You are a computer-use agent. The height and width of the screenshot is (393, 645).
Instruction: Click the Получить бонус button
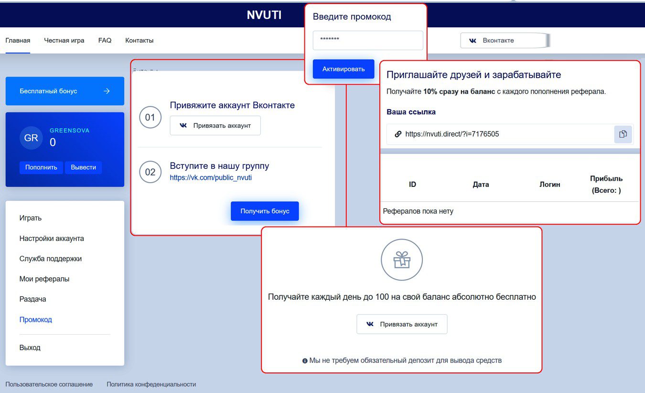(x=265, y=211)
